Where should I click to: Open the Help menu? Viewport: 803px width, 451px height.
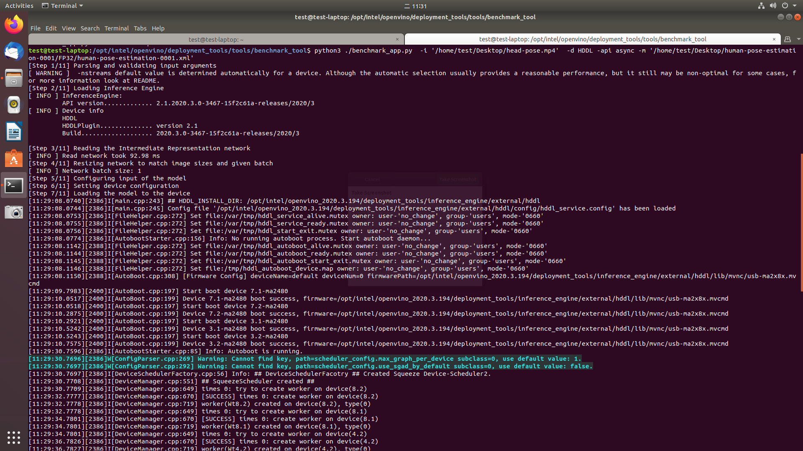pyautogui.click(x=158, y=28)
